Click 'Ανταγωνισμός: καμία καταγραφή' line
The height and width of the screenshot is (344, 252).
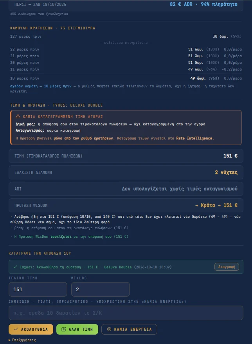coord(48,130)
